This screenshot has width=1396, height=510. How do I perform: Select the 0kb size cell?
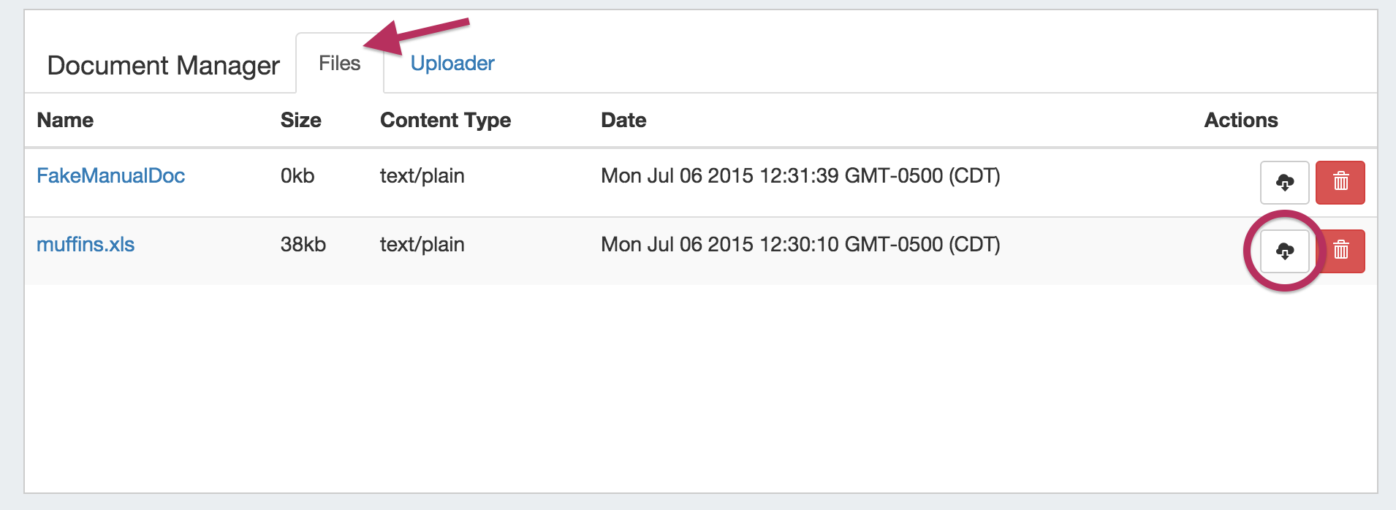click(x=297, y=175)
